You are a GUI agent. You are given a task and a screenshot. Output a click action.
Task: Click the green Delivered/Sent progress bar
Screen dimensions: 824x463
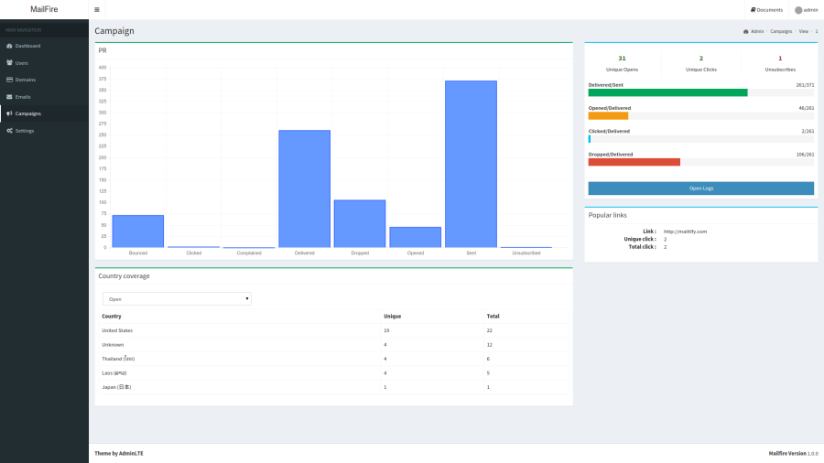point(667,92)
